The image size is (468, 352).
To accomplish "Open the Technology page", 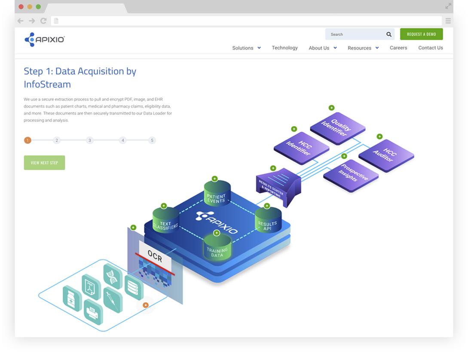I will pos(284,48).
